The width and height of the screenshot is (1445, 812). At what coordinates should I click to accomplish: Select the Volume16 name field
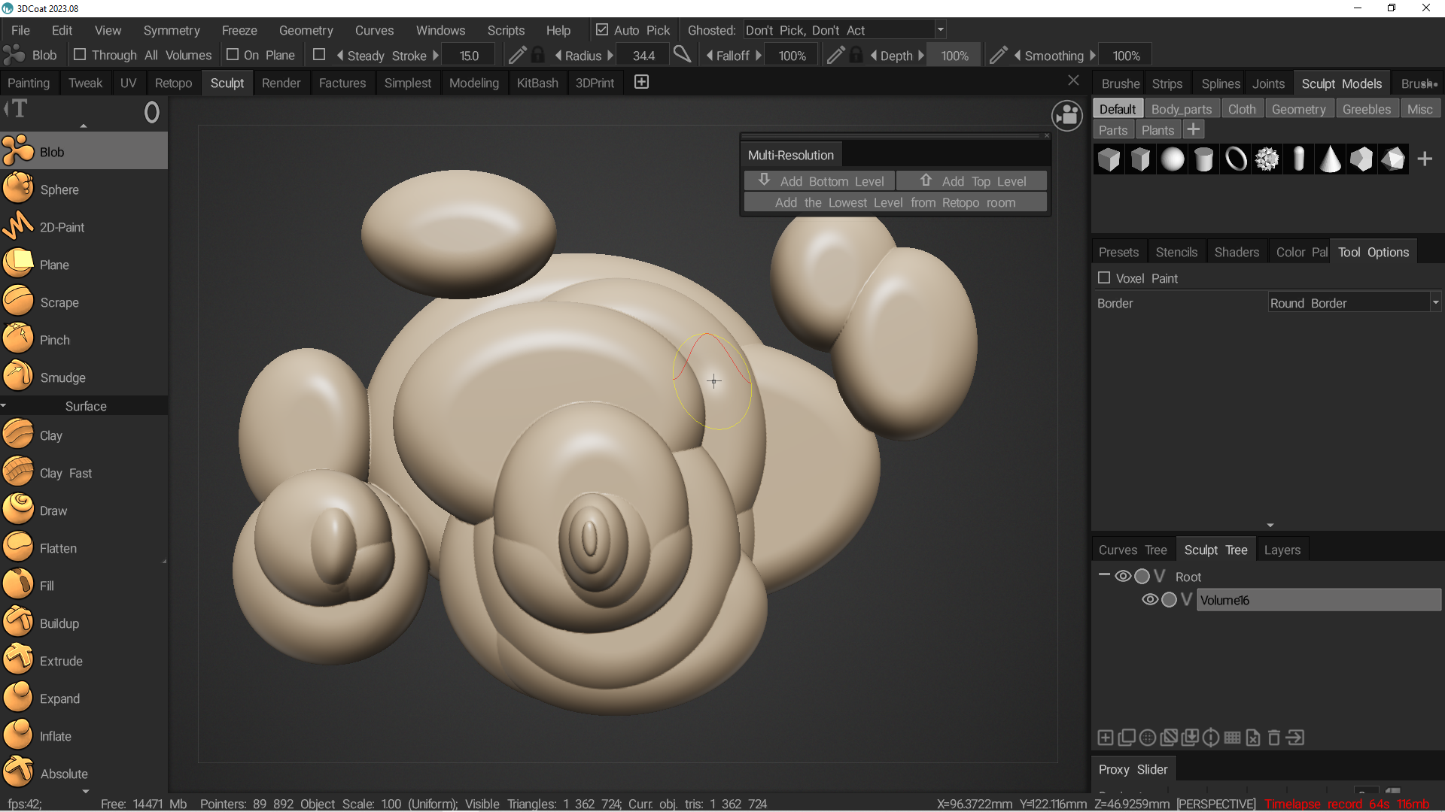coord(1318,600)
